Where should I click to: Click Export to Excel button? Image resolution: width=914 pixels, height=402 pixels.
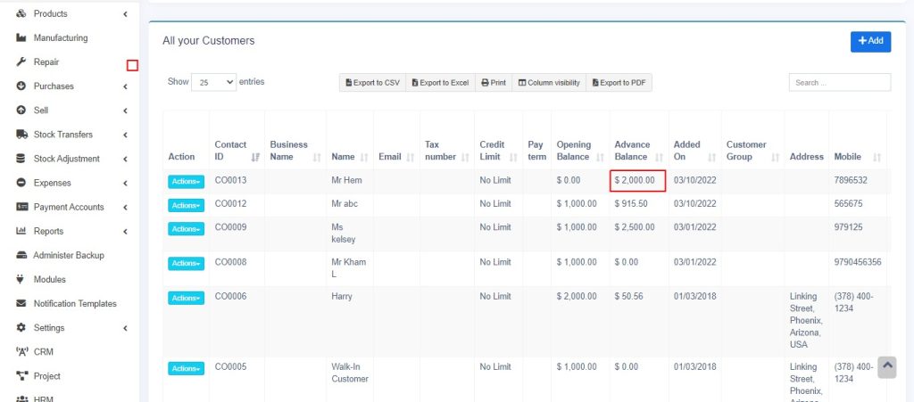[440, 83]
